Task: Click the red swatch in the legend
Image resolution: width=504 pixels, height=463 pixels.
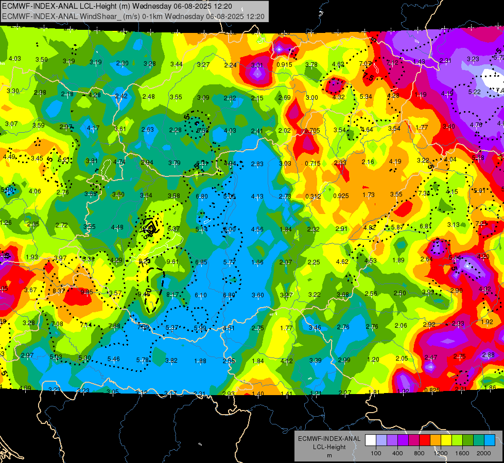Action: pos(425,440)
